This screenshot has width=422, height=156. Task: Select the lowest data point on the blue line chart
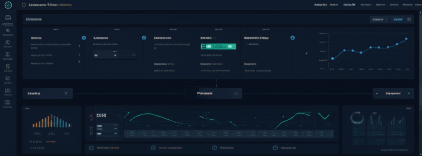point(333,58)
